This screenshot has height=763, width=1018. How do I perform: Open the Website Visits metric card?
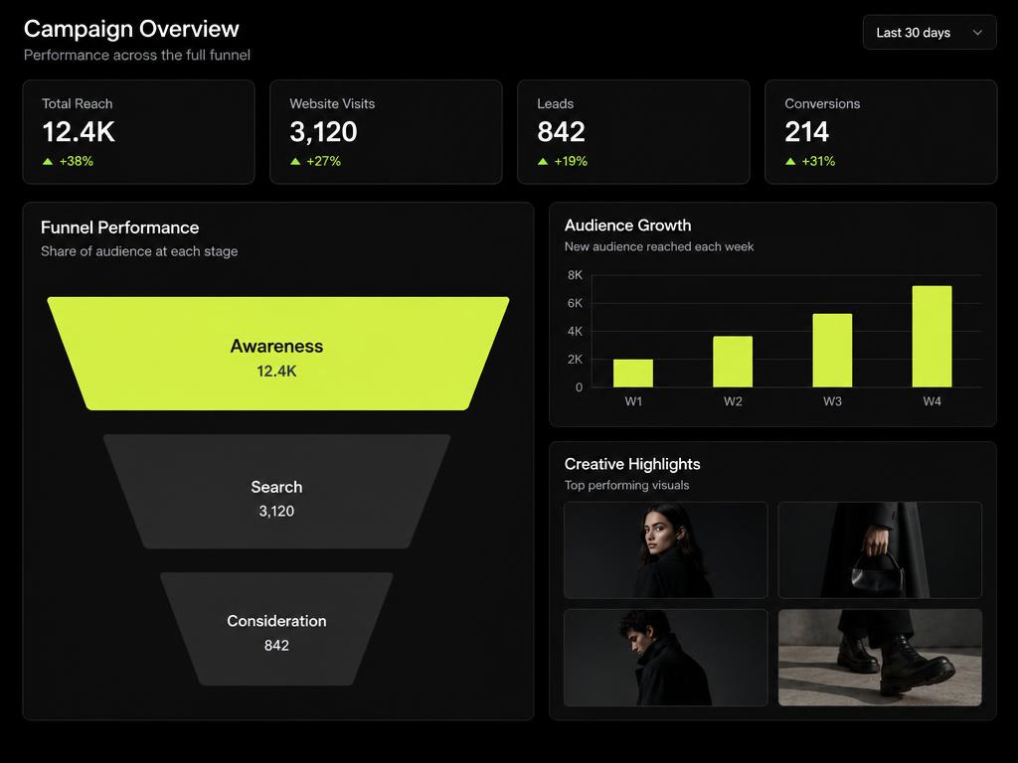coord(386,132)
